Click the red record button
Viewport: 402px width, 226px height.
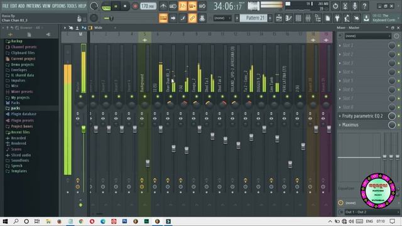tap(135, 6)
